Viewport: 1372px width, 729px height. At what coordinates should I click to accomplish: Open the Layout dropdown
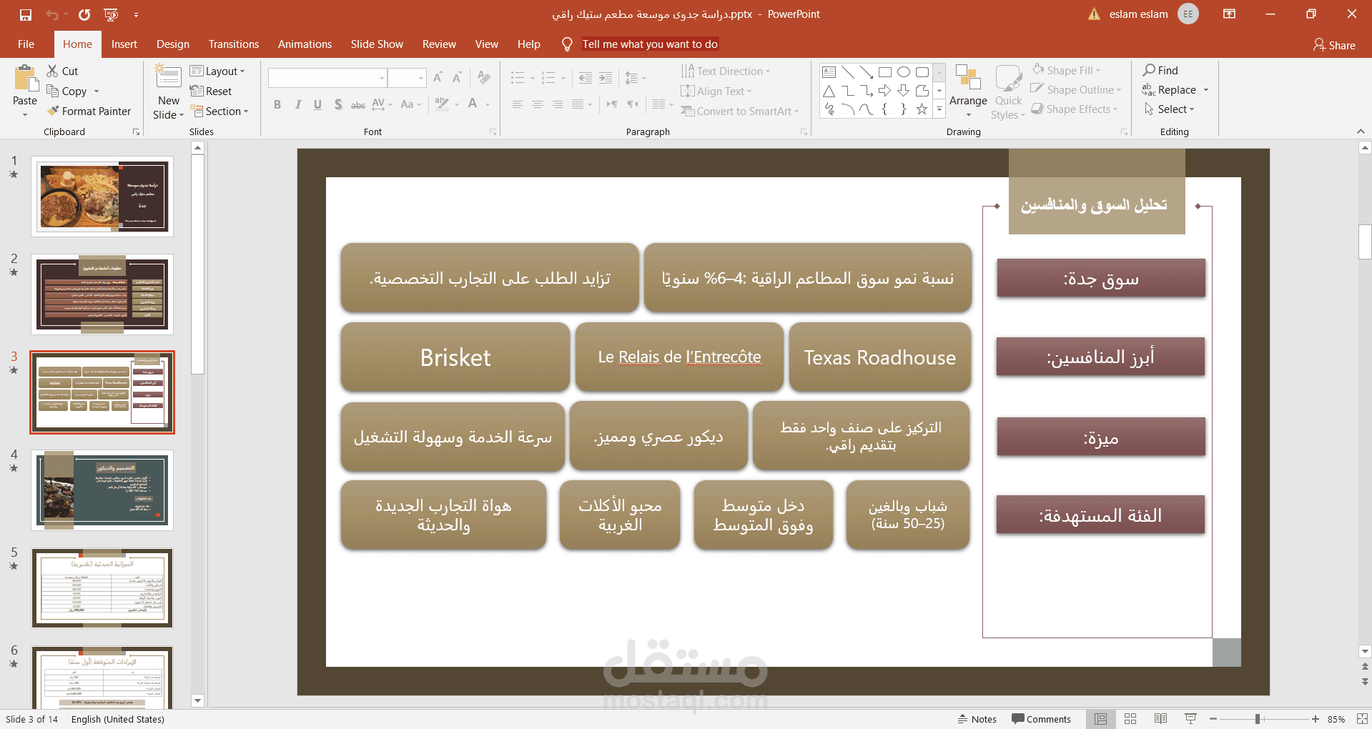(x=217, y=71)
